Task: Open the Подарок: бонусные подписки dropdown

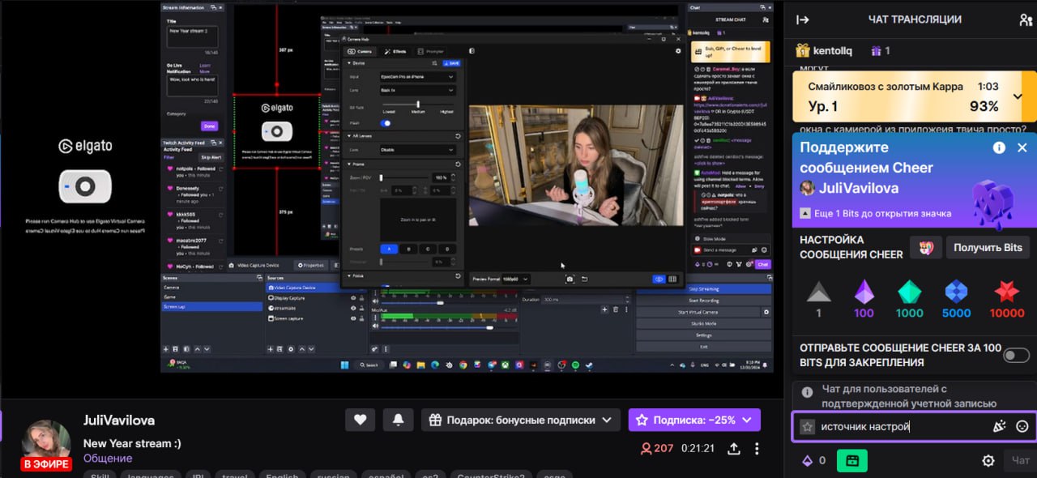Action: pyautogui.click(x=520, y=420)
